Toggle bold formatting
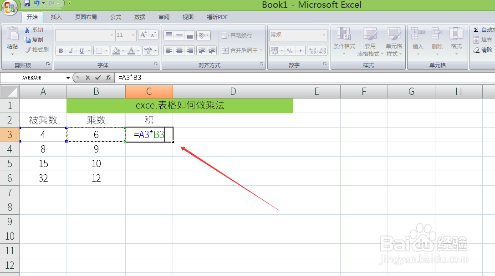Screen dimensions: 495x276 (61, 50)
